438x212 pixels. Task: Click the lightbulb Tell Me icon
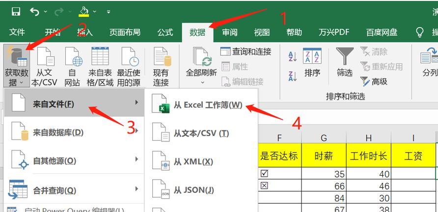pos(419,32)
